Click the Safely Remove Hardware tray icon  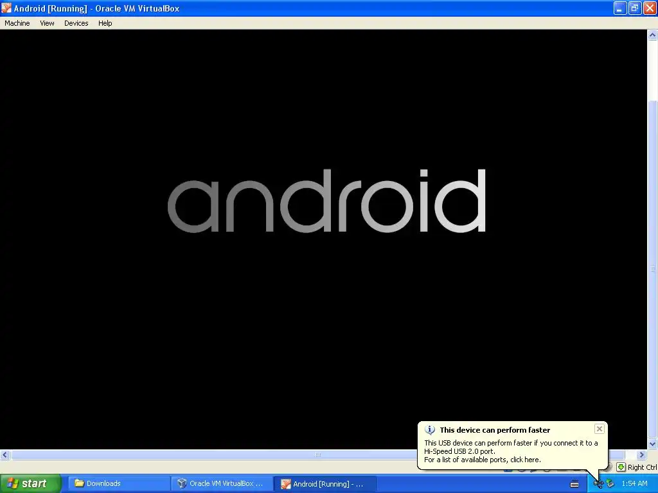[x=610, y=484]
